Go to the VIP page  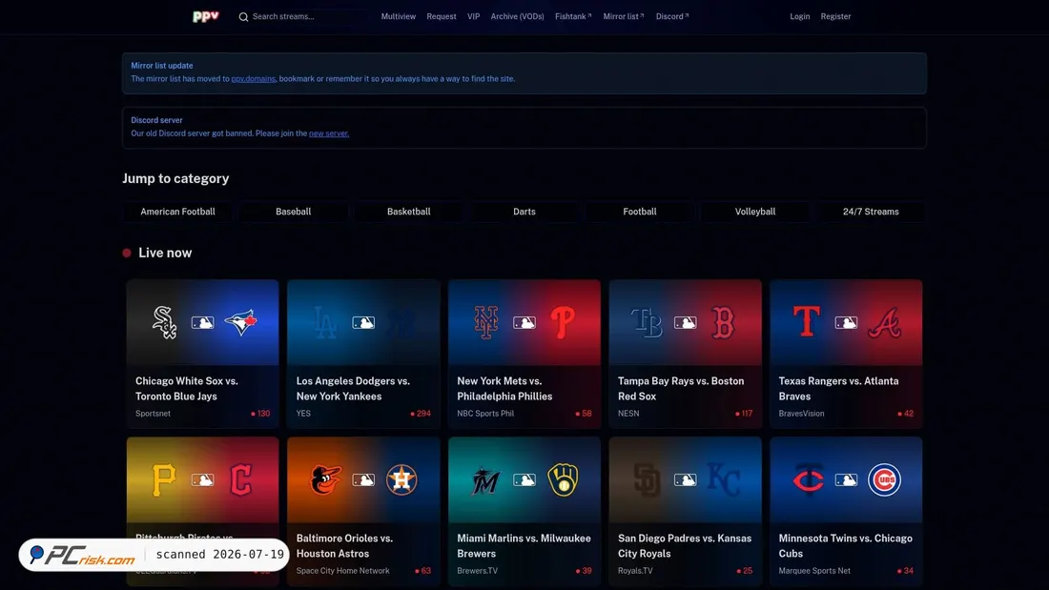(x=474, y=17)
